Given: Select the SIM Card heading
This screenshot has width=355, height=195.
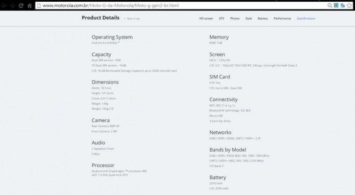Looking at the screenshot, I should (x=220, y=77).
